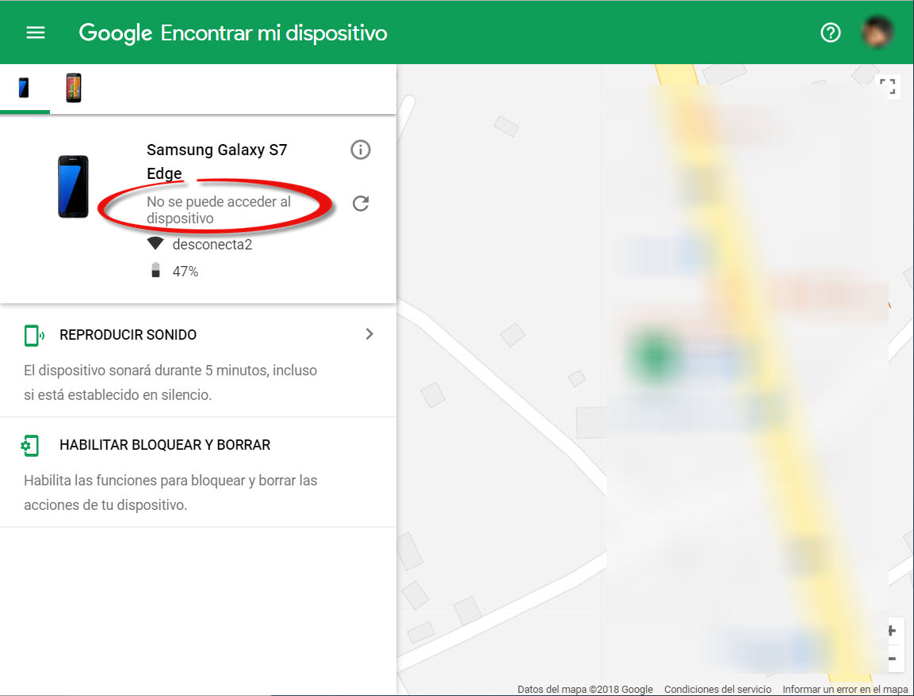This screenshot has height=696, width=914.
Task: Click the Reproducir Sonido phone icon
Action: 34,336
